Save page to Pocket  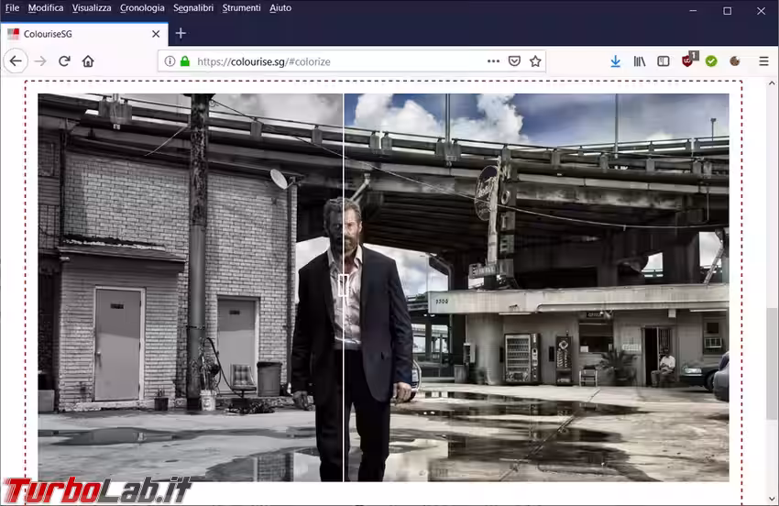[514, 61]
